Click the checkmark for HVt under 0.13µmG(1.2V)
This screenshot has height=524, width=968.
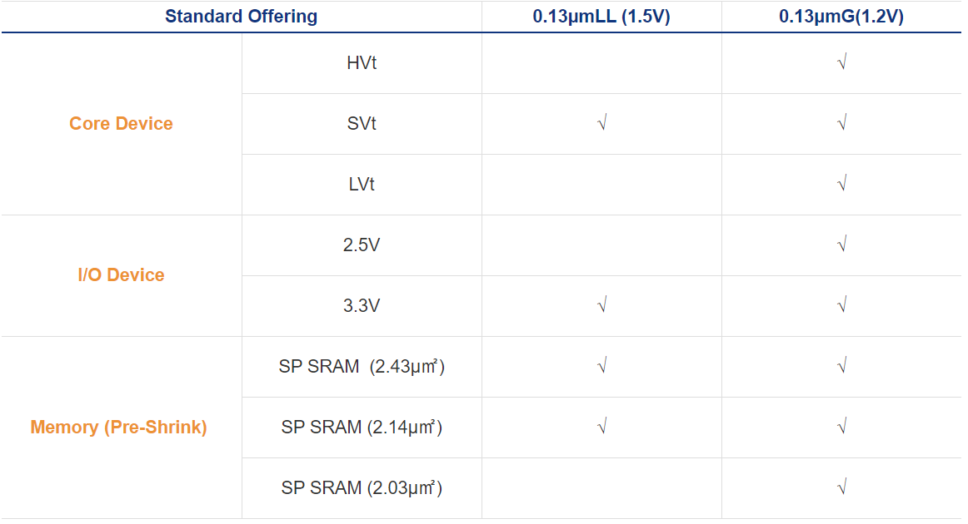[x=841, y=63]
